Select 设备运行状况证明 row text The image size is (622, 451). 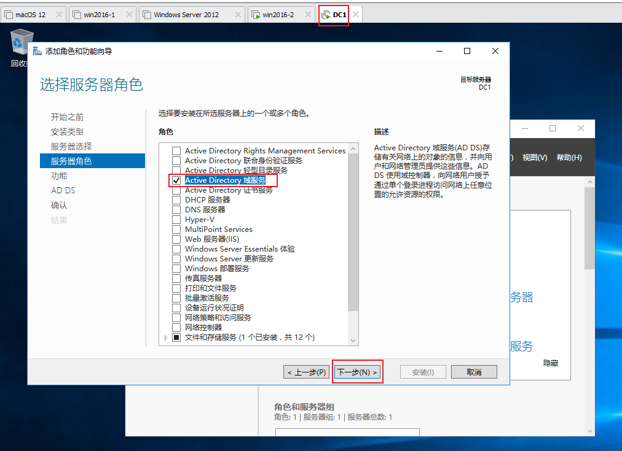click(215, 307)
